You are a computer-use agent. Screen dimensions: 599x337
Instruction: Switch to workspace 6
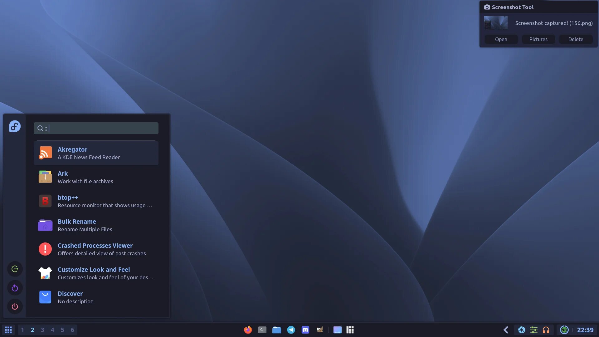pyautogui.click(x=72, y=330)
